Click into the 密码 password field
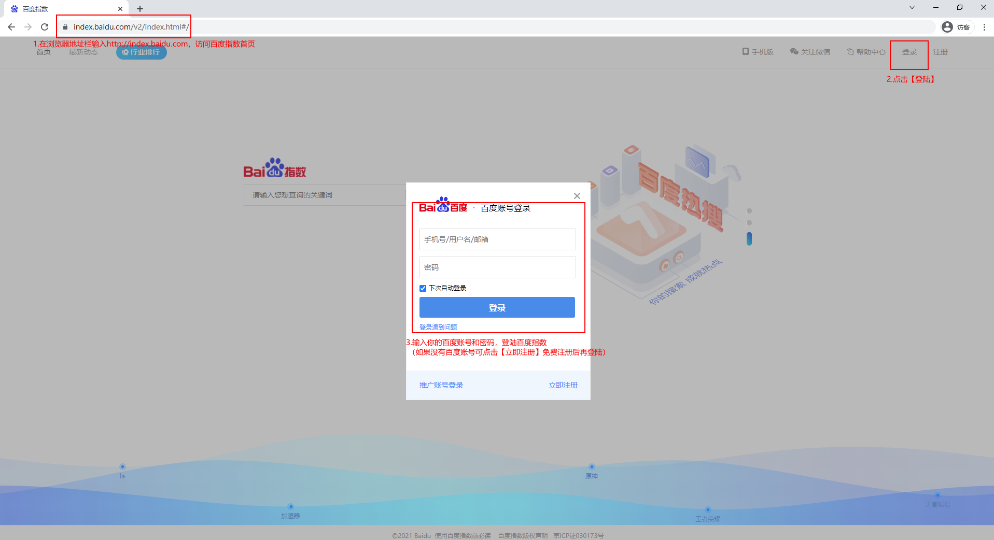Screen dimensions: 994x540 point(497,267)
